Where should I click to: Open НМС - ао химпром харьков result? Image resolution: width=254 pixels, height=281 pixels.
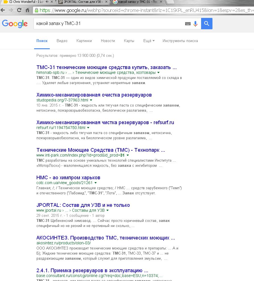[x=68, y=178]
